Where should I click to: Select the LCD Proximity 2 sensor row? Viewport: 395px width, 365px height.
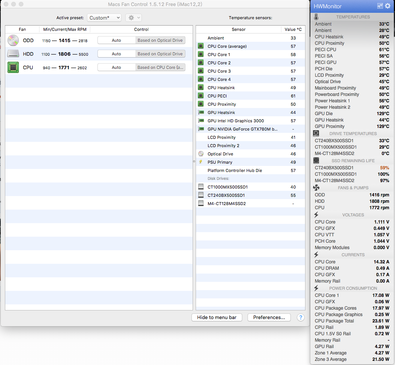[251, 146]
